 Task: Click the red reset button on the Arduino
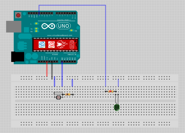point(18,15)
